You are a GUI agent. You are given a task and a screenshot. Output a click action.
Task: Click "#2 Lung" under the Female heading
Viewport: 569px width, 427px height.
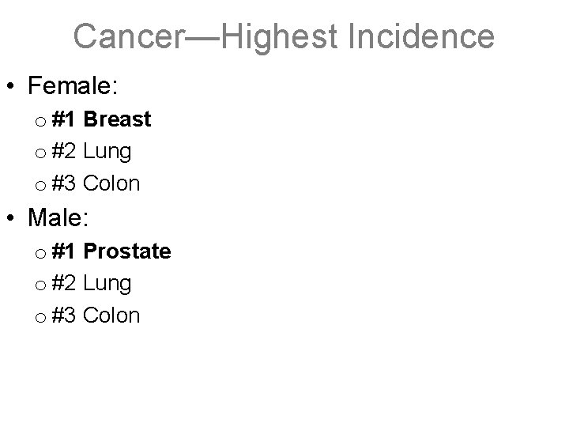click(92, 152)
